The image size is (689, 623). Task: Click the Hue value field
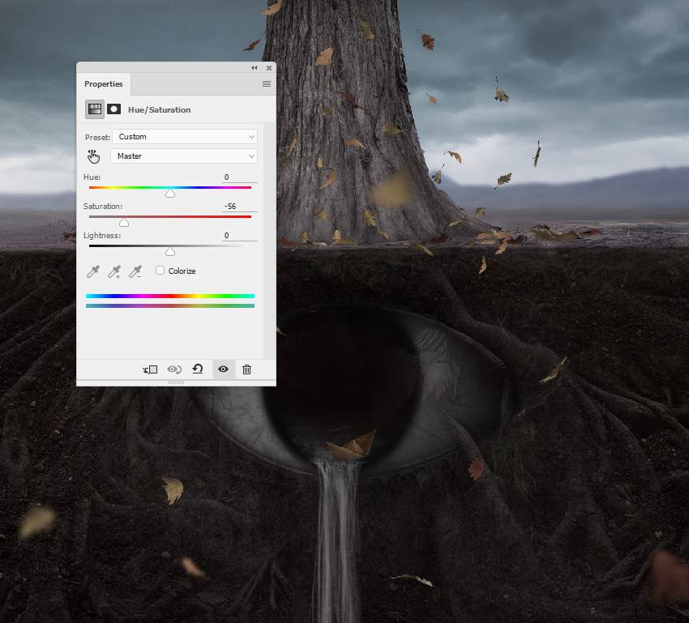click(x=239, y=177)
